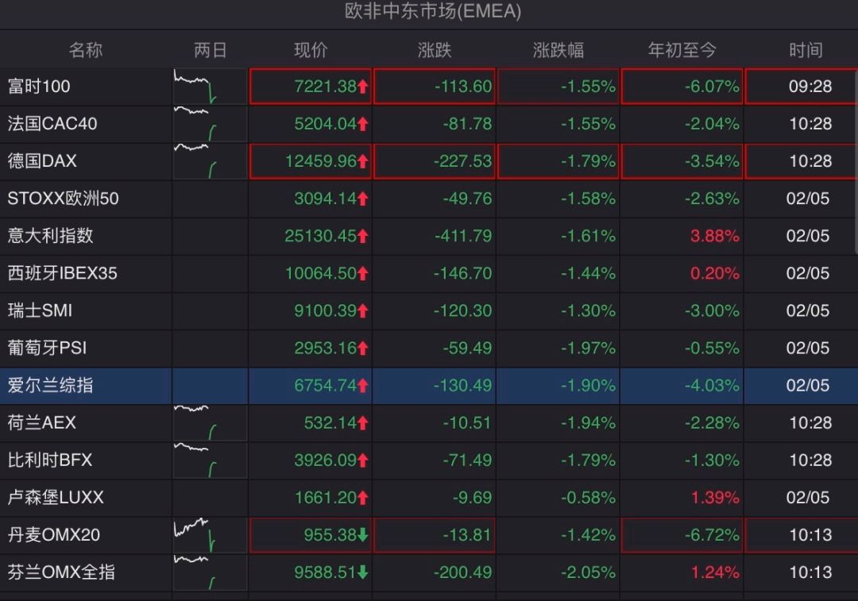Select the 爱尔兰综指 row
The width and height of the screenshot is (858, 601).
(x=429, y=386)
